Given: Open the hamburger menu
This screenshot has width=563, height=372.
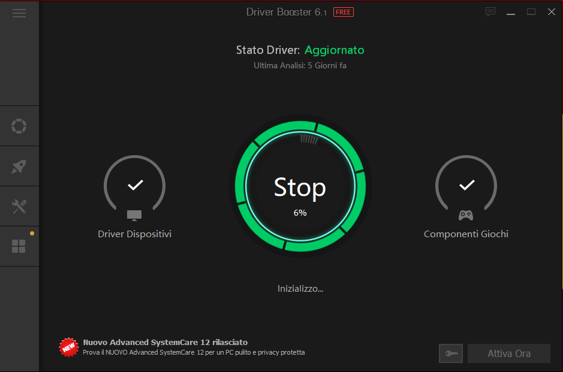Looking at the screenshot, I should 19,14.
